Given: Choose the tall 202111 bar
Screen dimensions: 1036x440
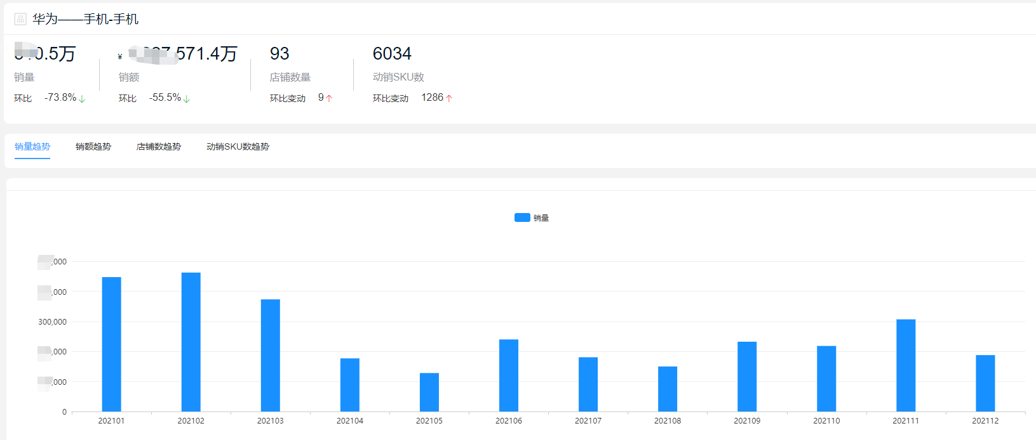Looking at the screenshot, I should coord(906,365).
